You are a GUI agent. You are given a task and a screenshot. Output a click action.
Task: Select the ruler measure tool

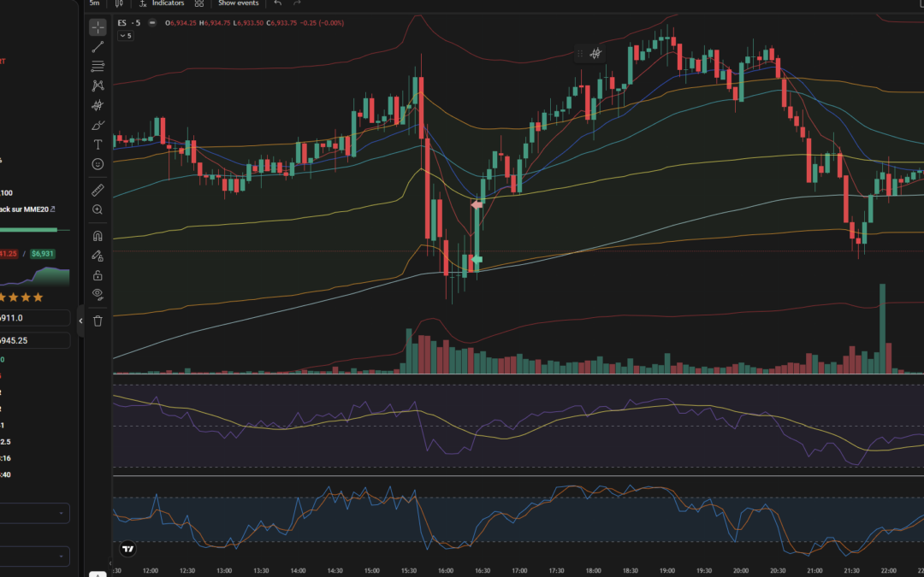[x=98, y=190]
